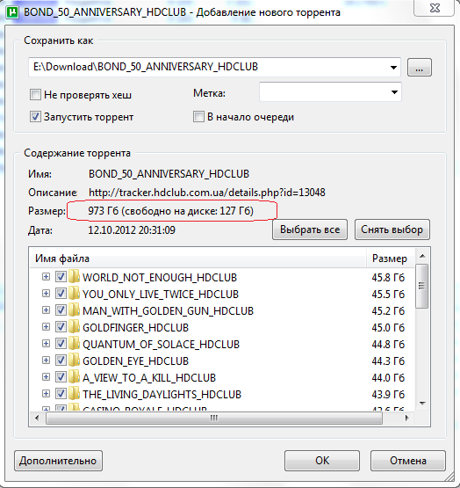Expand the YOU_ONLY_LIVE_TWICE_HDCLUB folder
Viewport: 460px width, 488px height.
point(46,294)
